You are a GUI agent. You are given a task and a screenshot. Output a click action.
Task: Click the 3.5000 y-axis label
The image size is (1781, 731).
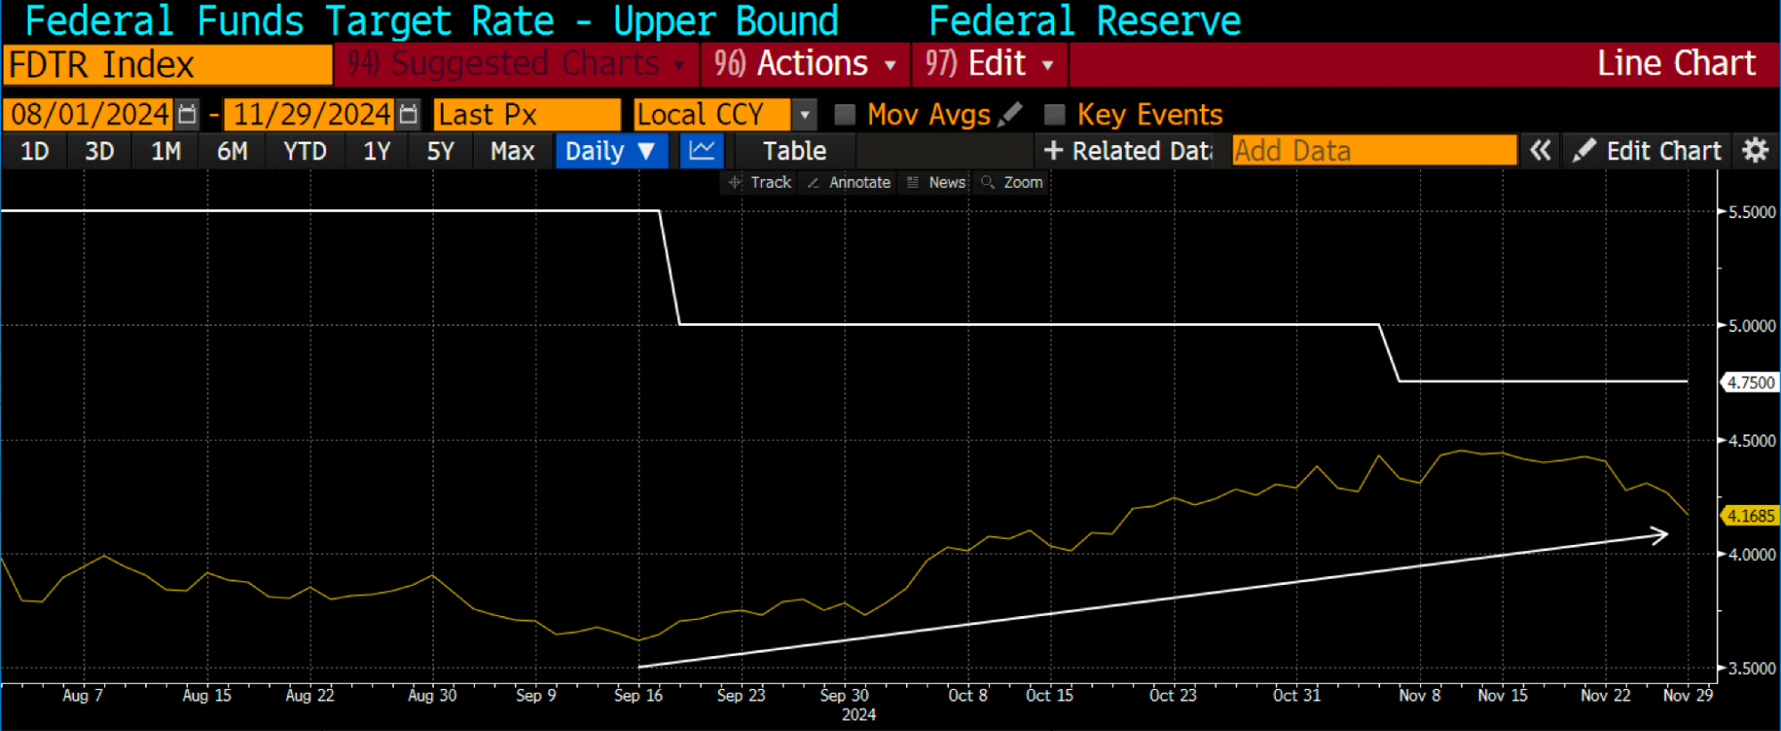click(x=1752, y=669)
